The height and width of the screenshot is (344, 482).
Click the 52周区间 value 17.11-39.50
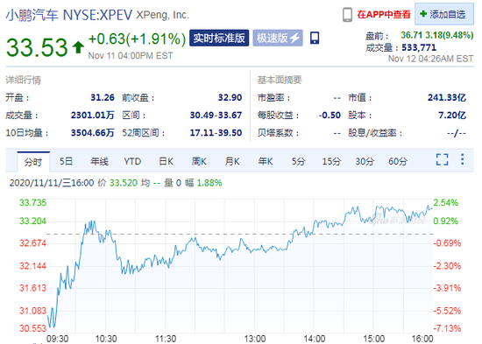(x=216, y=133)
